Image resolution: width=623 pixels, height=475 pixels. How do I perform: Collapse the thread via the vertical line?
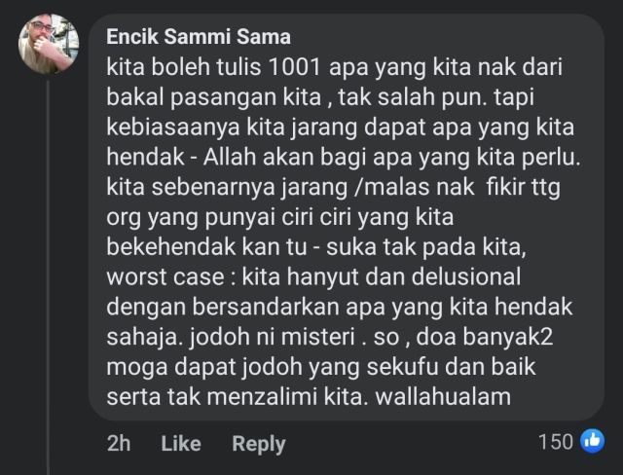48,277
